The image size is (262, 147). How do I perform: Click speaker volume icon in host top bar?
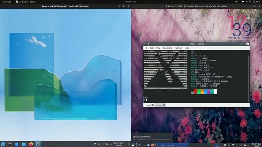tap(246, 2)
